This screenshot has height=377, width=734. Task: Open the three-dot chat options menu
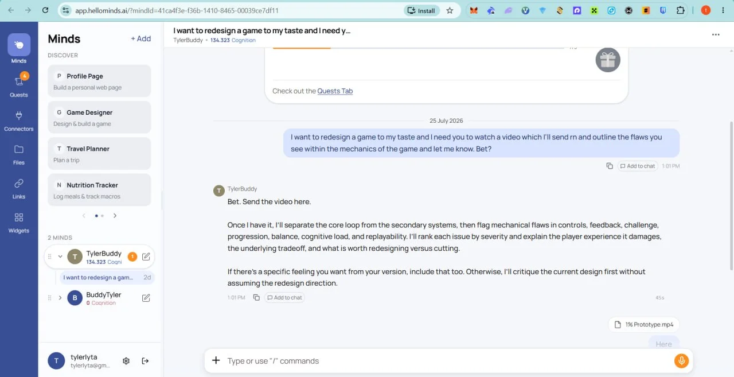pyautogui.click(x=716, y=34)
